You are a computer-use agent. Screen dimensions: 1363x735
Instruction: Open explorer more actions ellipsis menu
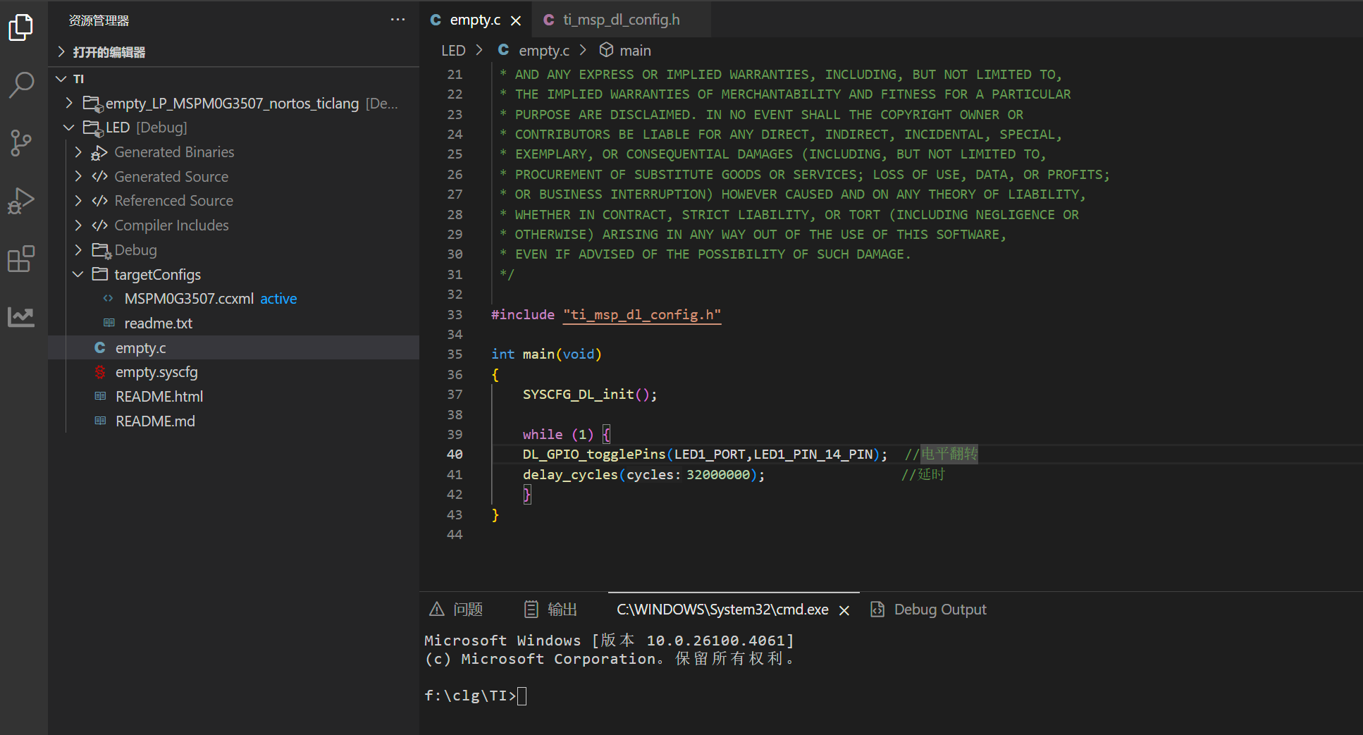point(397,20)
